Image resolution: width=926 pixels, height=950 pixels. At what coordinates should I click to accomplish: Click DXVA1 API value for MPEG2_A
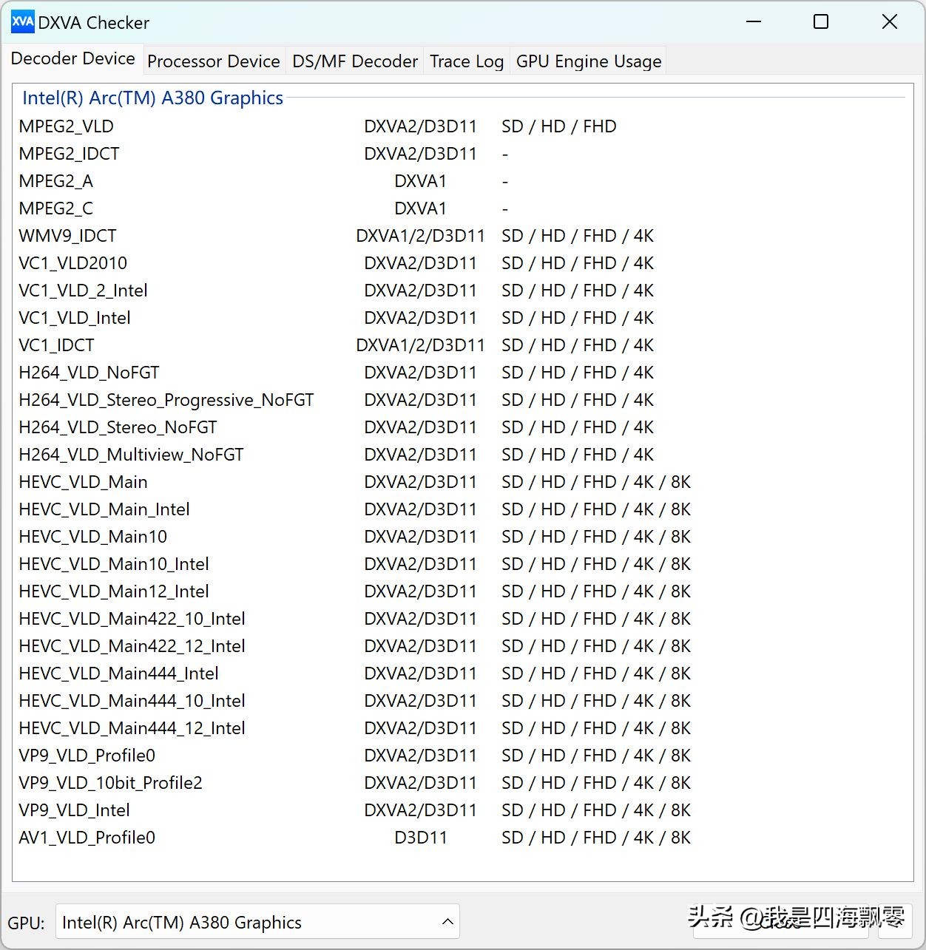pyautogui.click(x=421, y=181)
